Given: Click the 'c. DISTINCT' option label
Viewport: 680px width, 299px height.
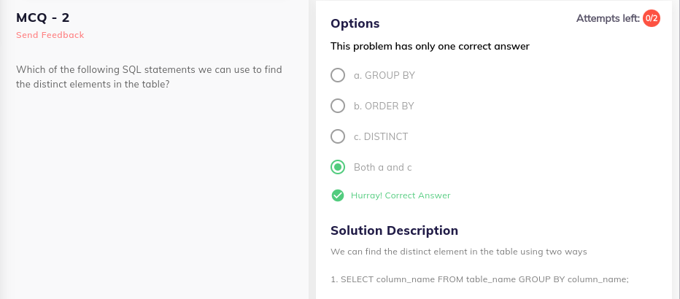Looking at the screenshot, I should point(381,136).
